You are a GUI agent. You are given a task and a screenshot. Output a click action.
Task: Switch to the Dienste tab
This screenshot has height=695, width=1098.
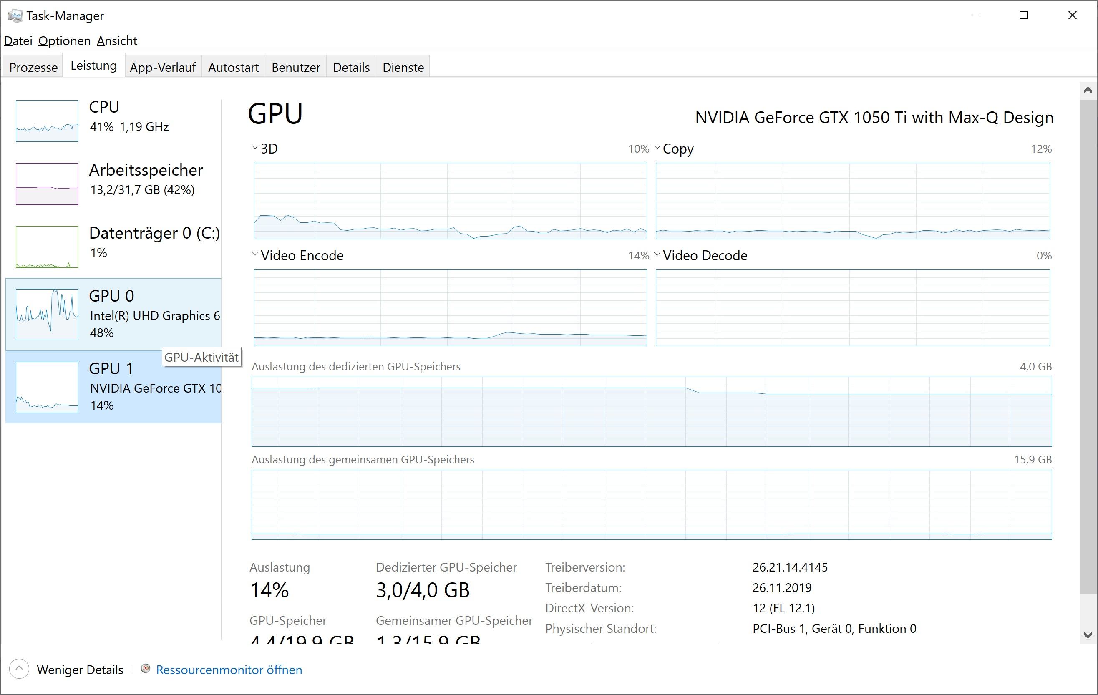(x=403, y=67)
